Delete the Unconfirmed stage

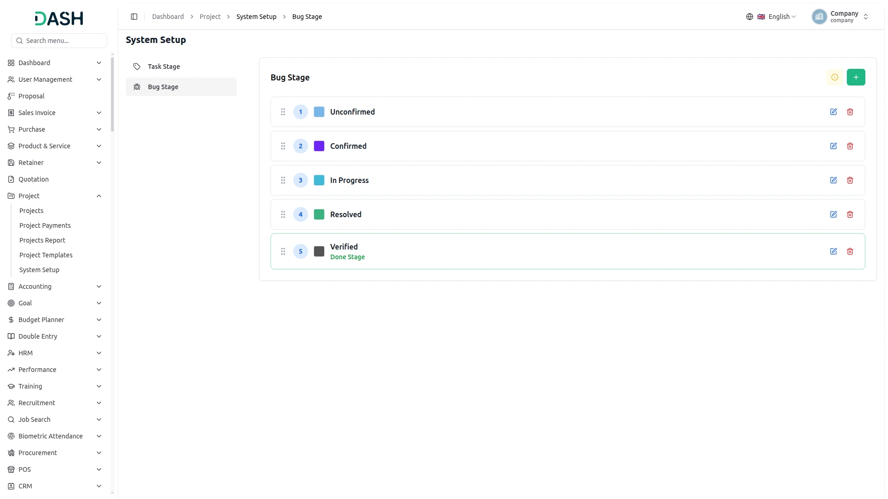pyautogui.click(x=850, y=112)
